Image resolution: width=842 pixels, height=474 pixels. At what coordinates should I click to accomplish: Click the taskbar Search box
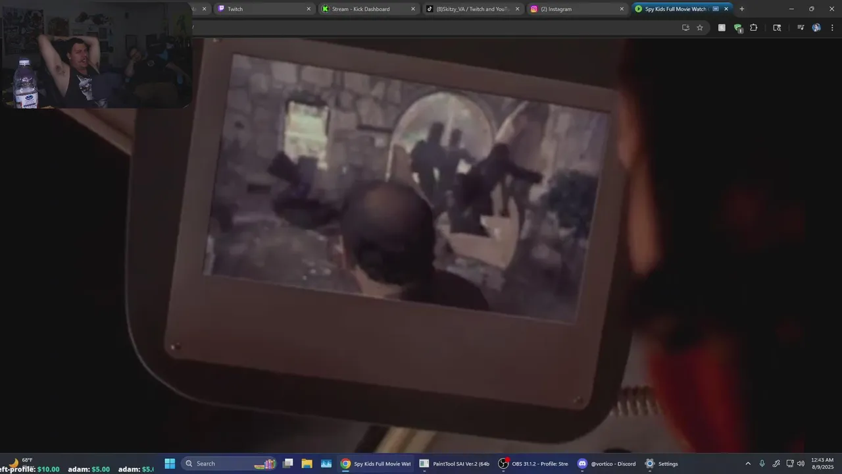(x=229, y=463)
